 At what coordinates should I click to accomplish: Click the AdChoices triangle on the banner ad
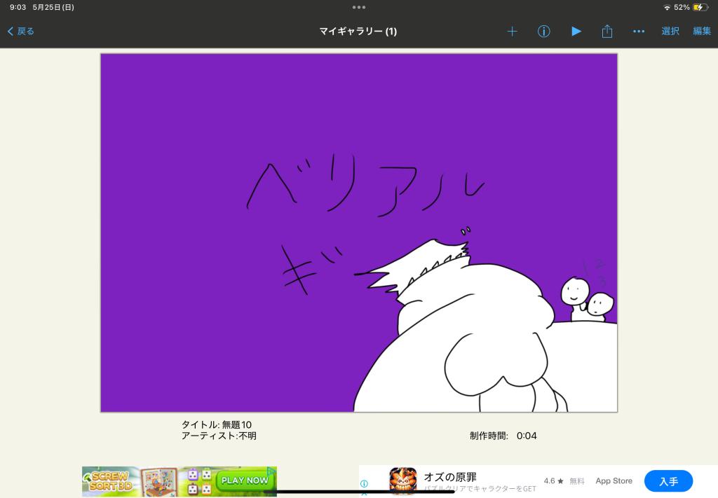271,471
